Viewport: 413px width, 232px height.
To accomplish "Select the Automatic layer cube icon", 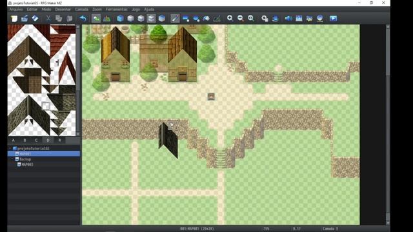I will click(x=120, y=19).
